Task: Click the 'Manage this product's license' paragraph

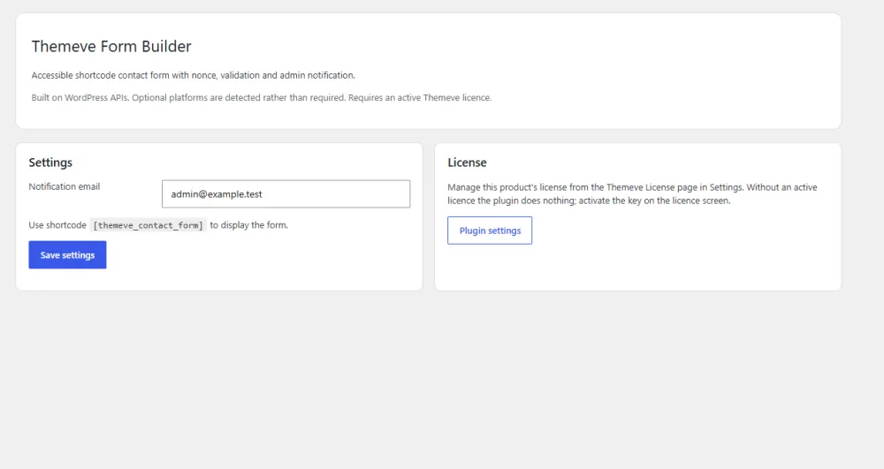Action: coord(633,193)
